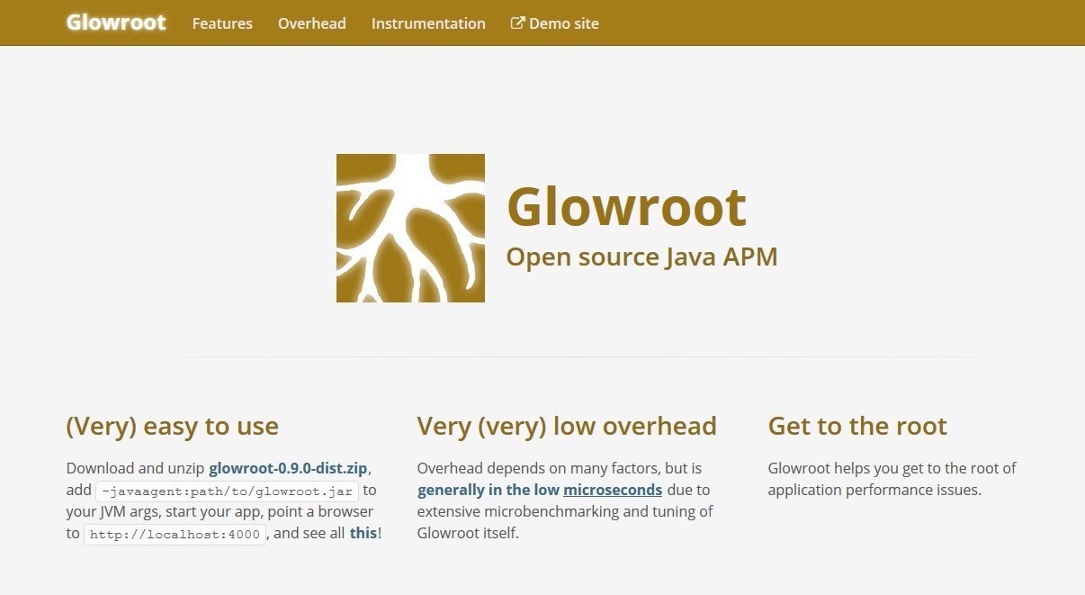Image resolution: width=1085 pixels, height=595 pixels.
Task: Click the large Glowroot title heading
Action: click(x=626, y=206)
